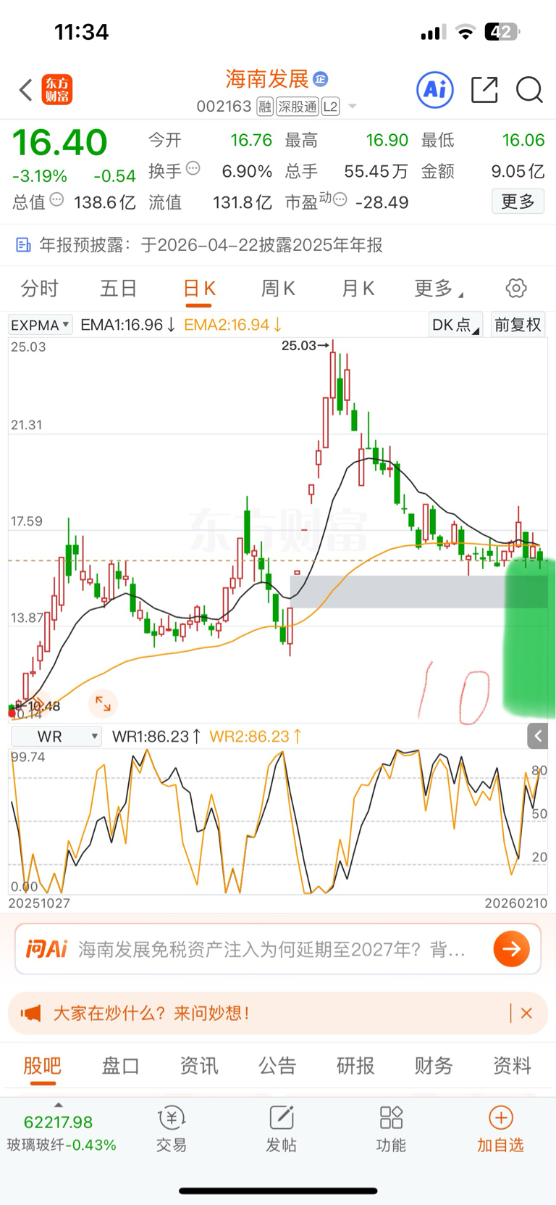Tap the 东方财富 app logo
Image resolution: width=556 pixels, height=1205 pixels.
point(57,90)
